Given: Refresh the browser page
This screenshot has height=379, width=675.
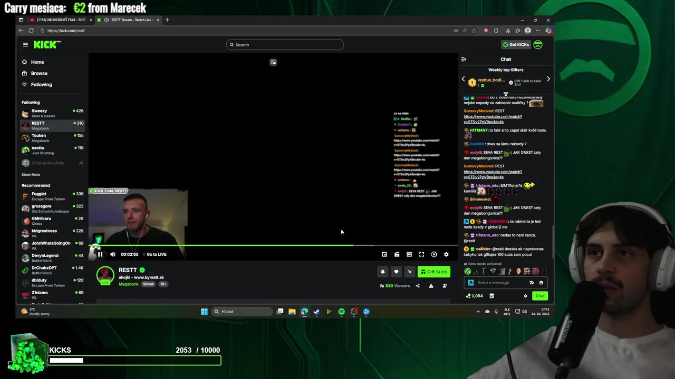Looking at the screenshot, I should [31, 31].
